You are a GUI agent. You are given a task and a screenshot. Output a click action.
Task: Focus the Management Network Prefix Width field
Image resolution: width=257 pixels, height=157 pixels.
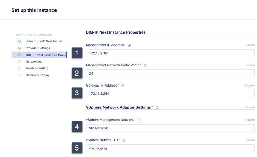170,73
